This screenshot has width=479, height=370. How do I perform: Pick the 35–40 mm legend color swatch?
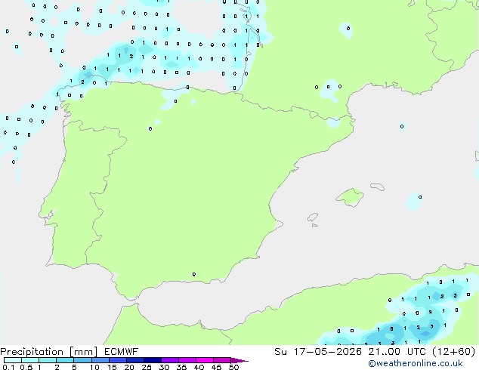tap(187, 360)
